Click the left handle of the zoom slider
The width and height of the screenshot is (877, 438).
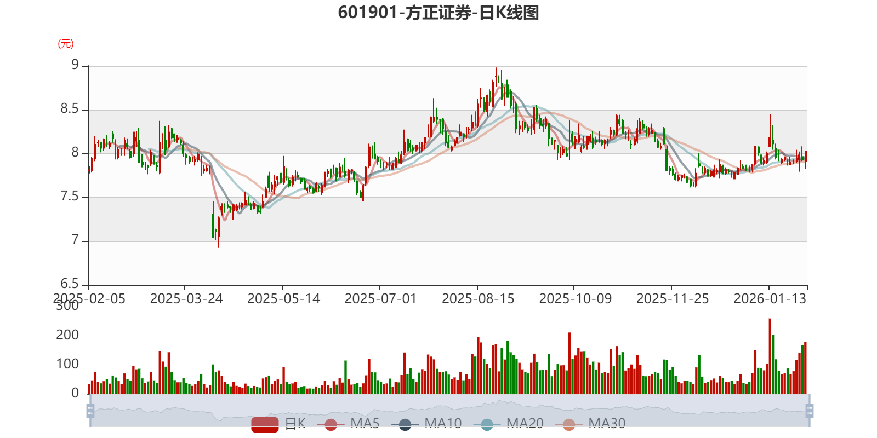[90, 411]
